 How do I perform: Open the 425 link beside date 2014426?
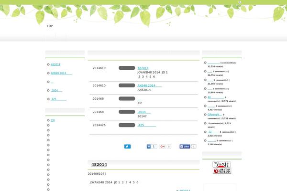(x=147, y=125)
